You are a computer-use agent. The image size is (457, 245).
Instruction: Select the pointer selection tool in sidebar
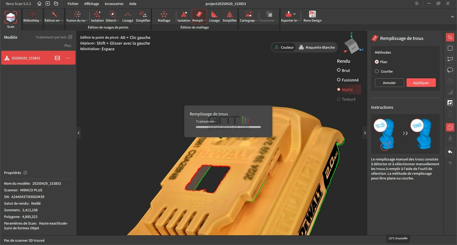tap(450, 37)
